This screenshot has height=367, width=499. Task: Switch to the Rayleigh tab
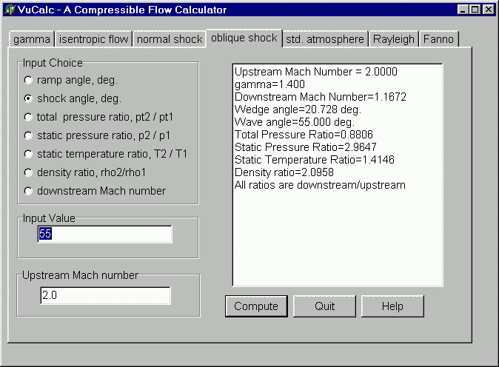(x=394, y=39)
